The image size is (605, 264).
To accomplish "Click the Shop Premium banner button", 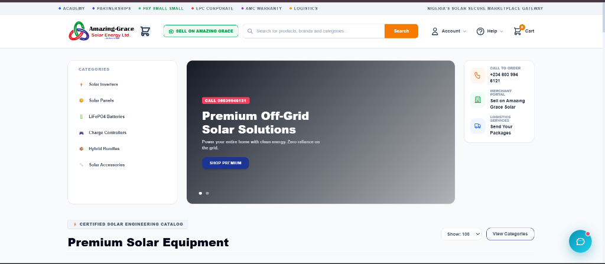I will pos(225,163).
